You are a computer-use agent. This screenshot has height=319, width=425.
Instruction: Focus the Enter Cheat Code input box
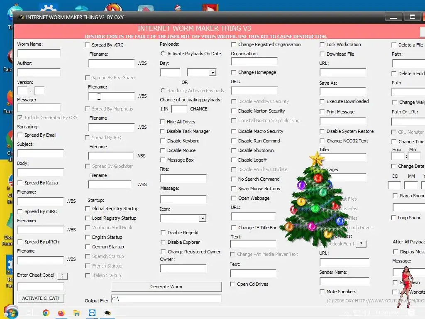tap(41, 287)
